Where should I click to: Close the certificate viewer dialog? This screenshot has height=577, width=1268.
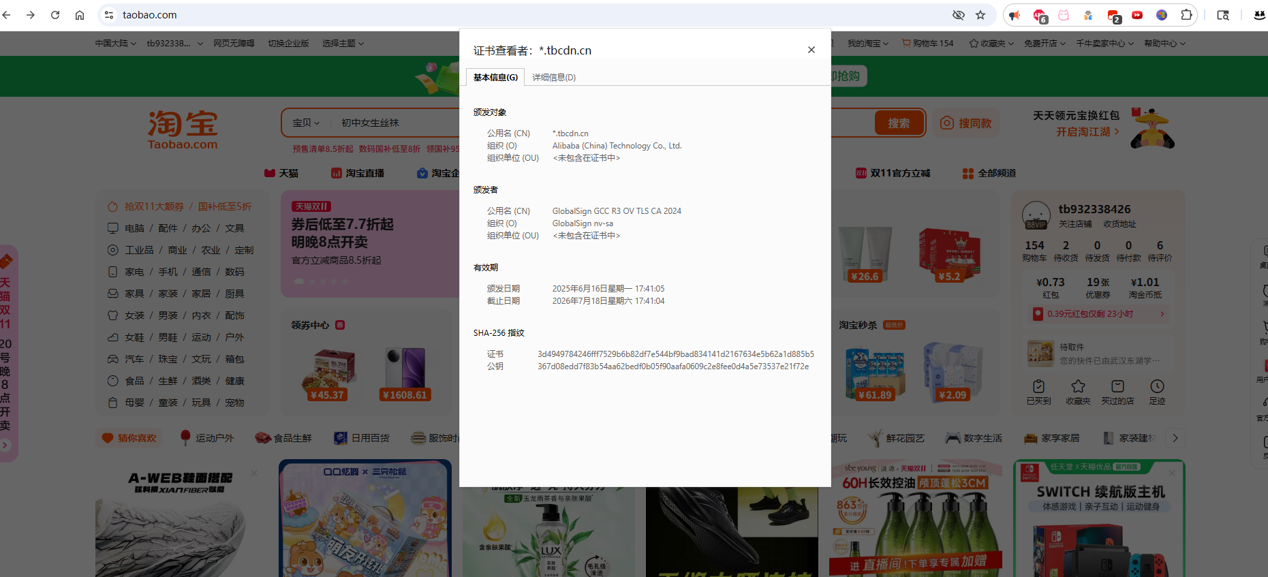[811, 50]
